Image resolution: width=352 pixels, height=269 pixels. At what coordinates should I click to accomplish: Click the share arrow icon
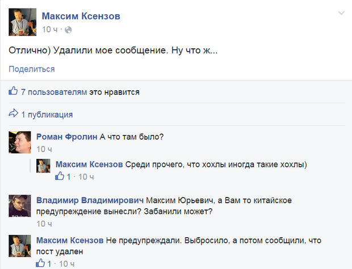coord(14,115)
